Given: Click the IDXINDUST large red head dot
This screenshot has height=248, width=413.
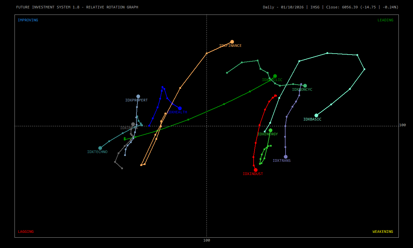Looking at the screenshot, I should [x=256, y=170].
